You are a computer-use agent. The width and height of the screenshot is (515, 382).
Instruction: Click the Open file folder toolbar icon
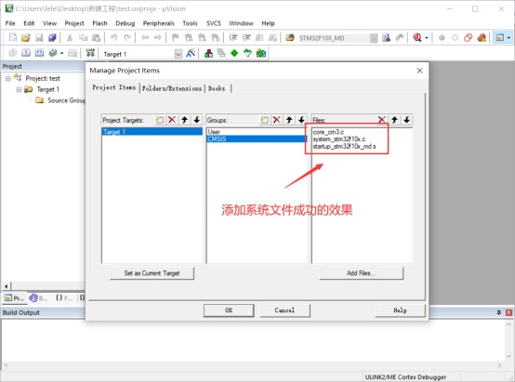(x=26, y=38)
